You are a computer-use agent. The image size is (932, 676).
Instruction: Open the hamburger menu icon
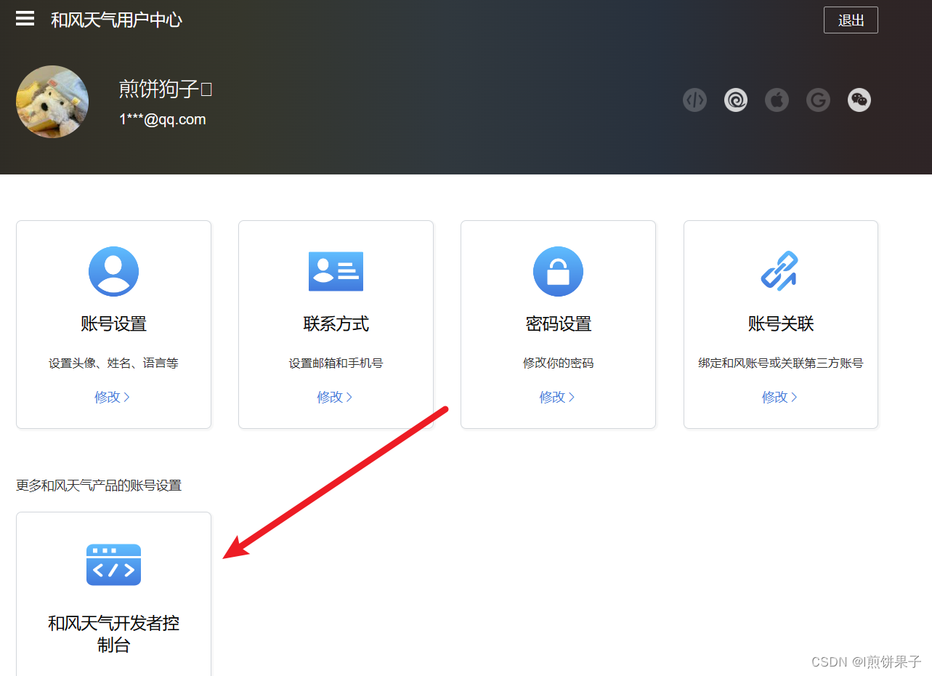(25, 19)
